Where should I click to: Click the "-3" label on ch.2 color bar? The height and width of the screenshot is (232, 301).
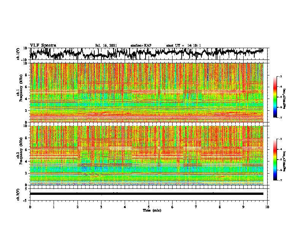280,139
